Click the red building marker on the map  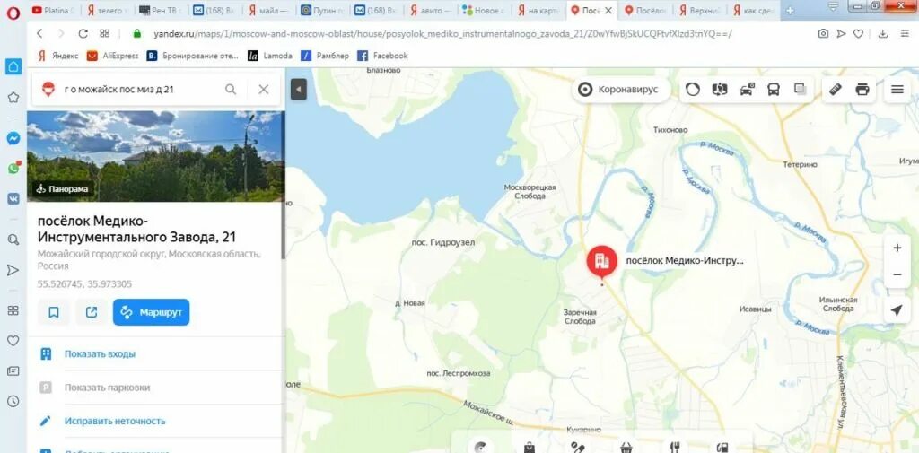(x=602, y=261)
